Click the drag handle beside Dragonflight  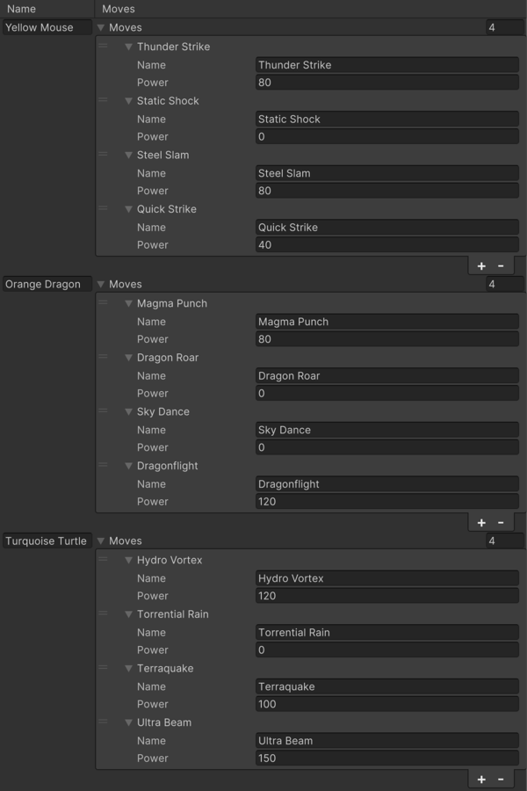tap(104, 466)
